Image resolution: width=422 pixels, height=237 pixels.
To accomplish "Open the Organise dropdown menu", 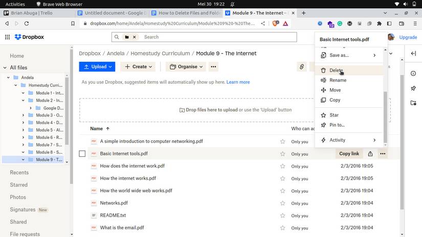I will tap(186, 67).
